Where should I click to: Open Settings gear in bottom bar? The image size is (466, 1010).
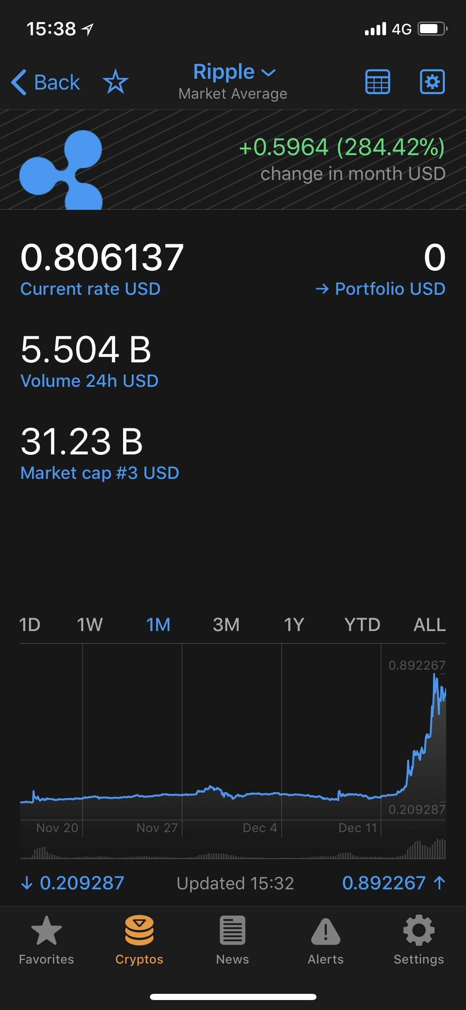pyautogui.click(x=419, y=930)
